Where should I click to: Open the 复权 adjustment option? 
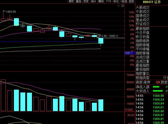click(71, 2)
